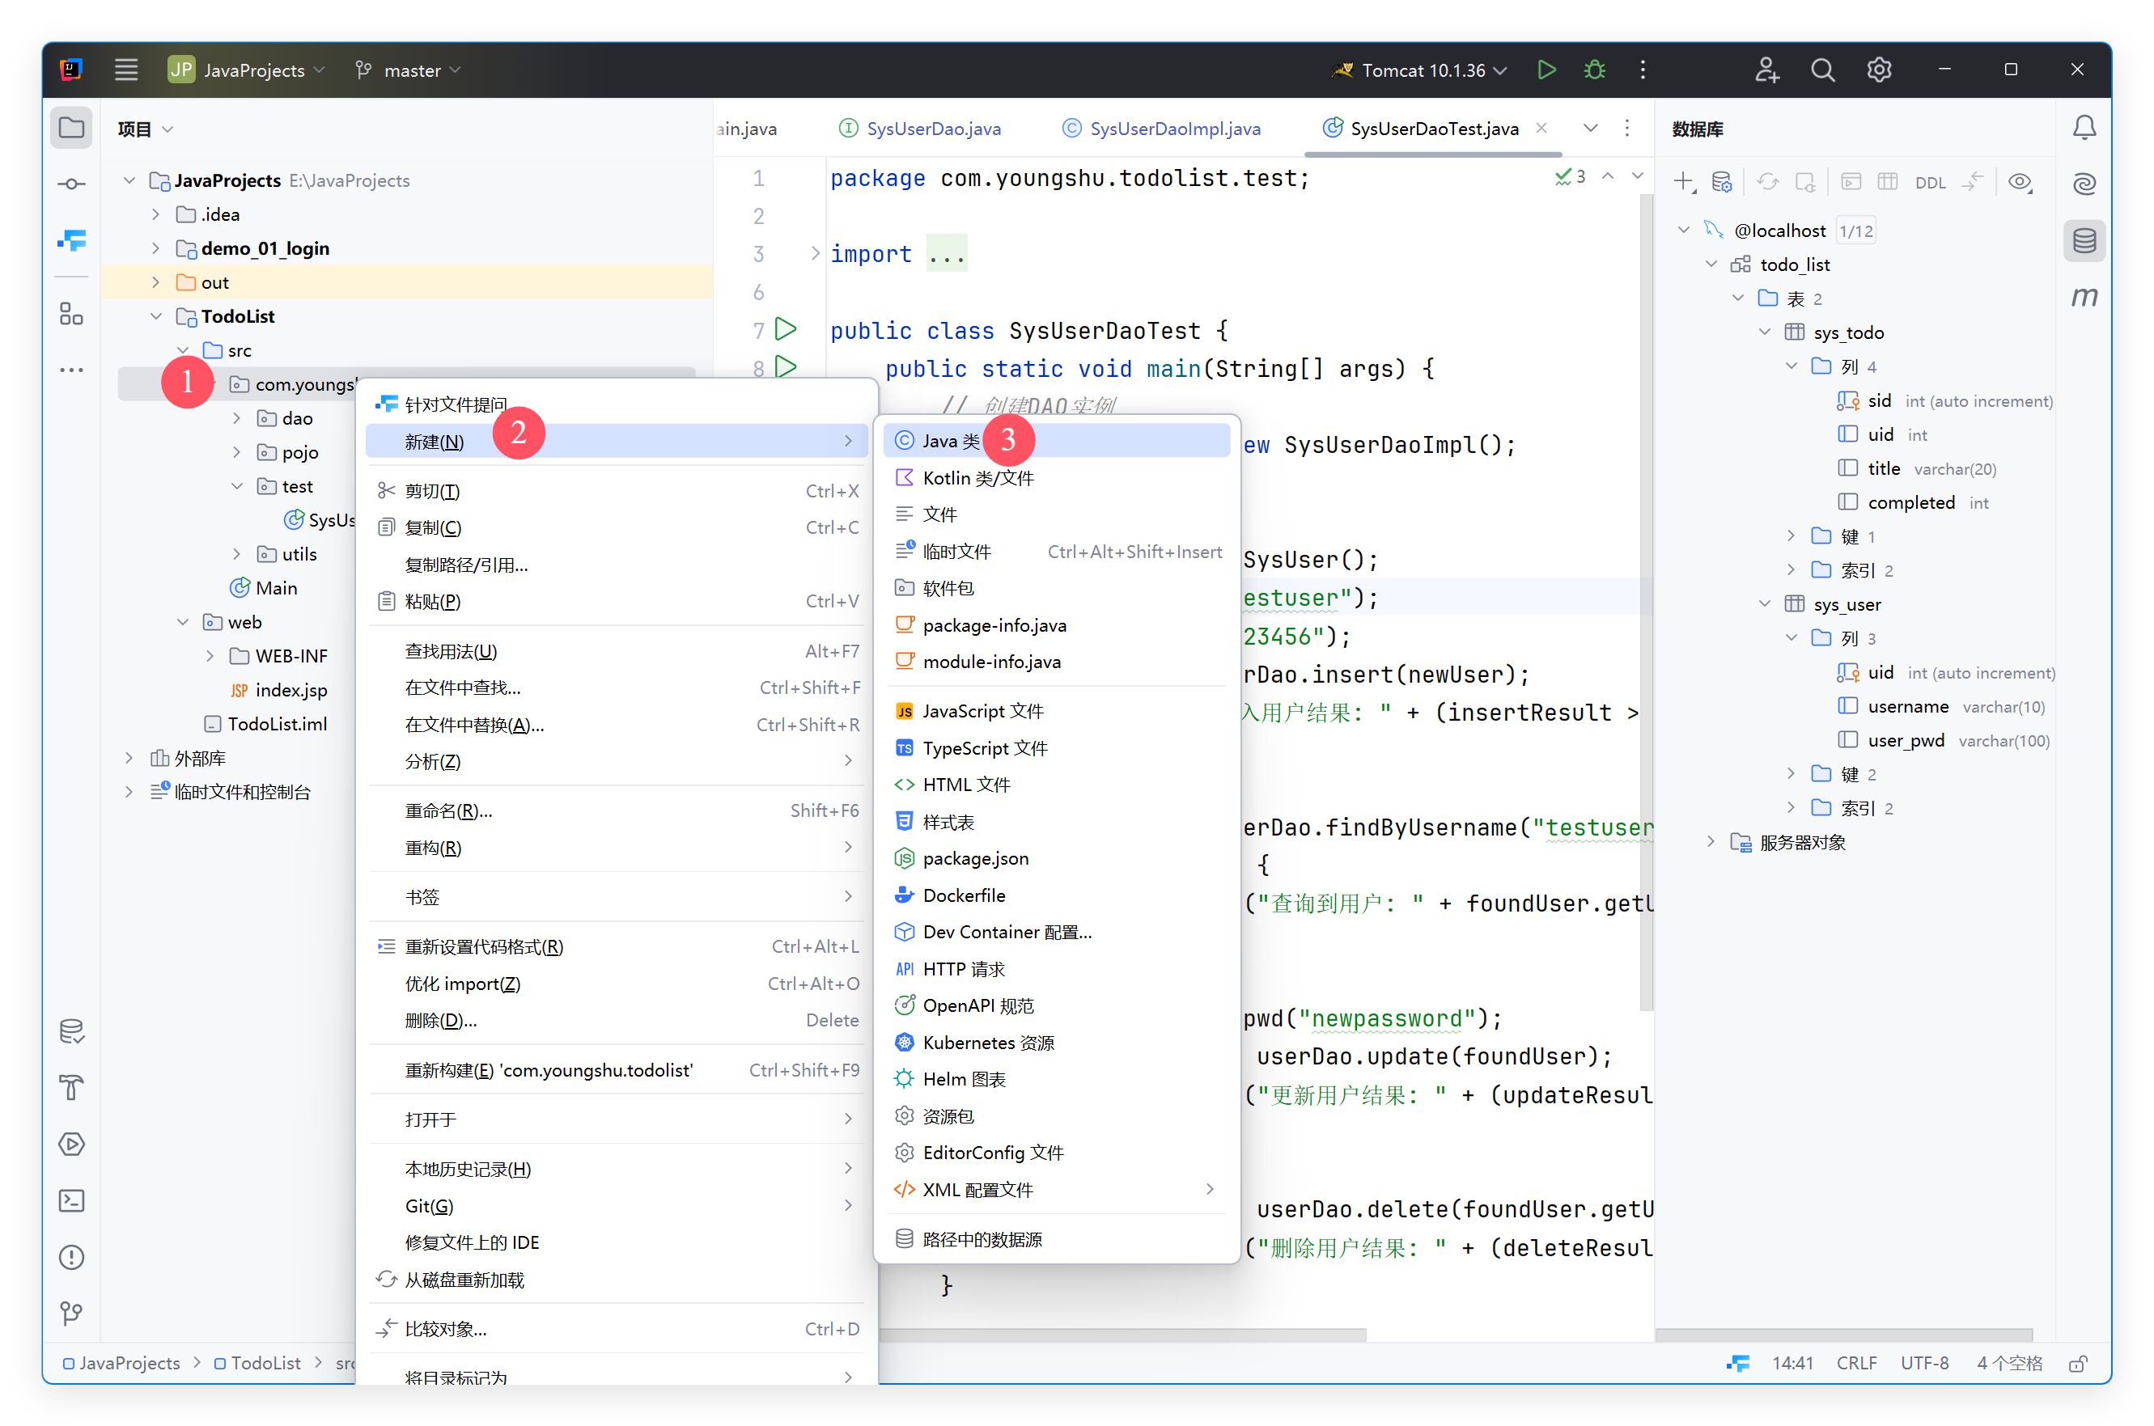Screen dimensions: 2154x1426
Task: Open the Project tool window folder icon
Action: [x=72, y=127]
